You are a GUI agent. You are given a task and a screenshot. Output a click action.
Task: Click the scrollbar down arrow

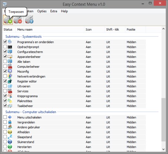tap(163, 149)
